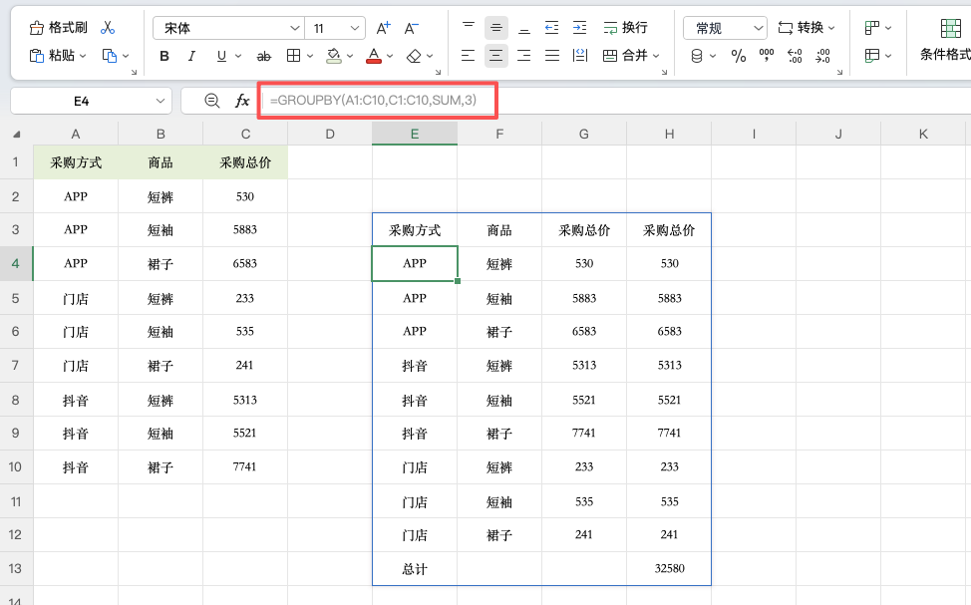Click the scissors cut icon
Screen dimensions: 971x605
point(108,28)
